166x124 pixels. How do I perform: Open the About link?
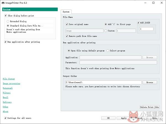click(6, 112)
